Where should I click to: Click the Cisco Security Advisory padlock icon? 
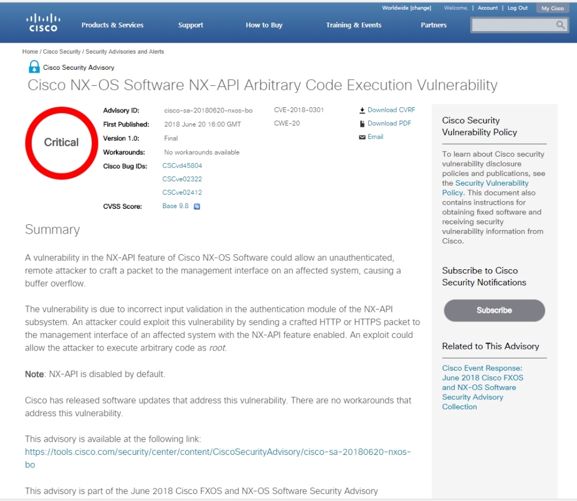point(34,66)
